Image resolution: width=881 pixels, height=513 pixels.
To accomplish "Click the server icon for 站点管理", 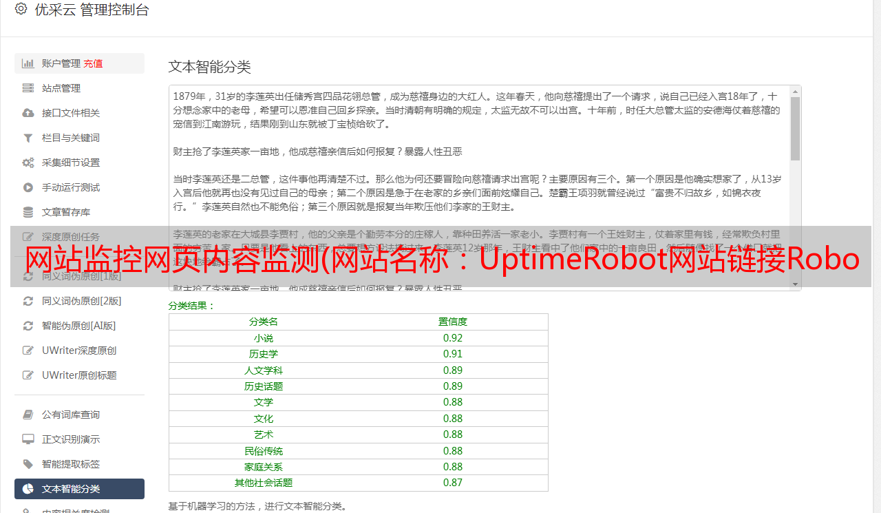I will tap(28, 88).
